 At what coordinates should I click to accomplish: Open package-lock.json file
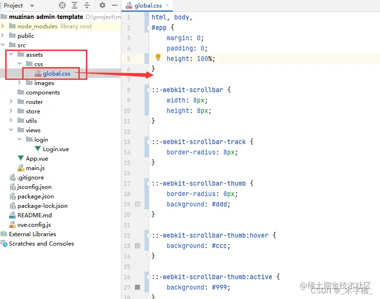tap(42, 206)
